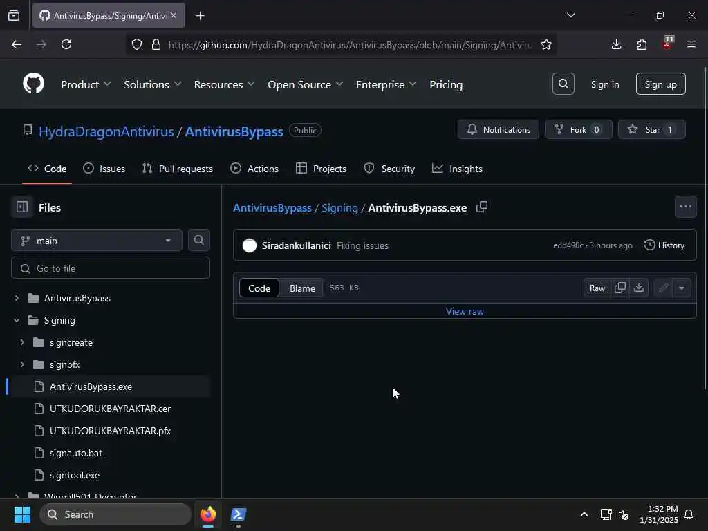Star the repository button

651,129
